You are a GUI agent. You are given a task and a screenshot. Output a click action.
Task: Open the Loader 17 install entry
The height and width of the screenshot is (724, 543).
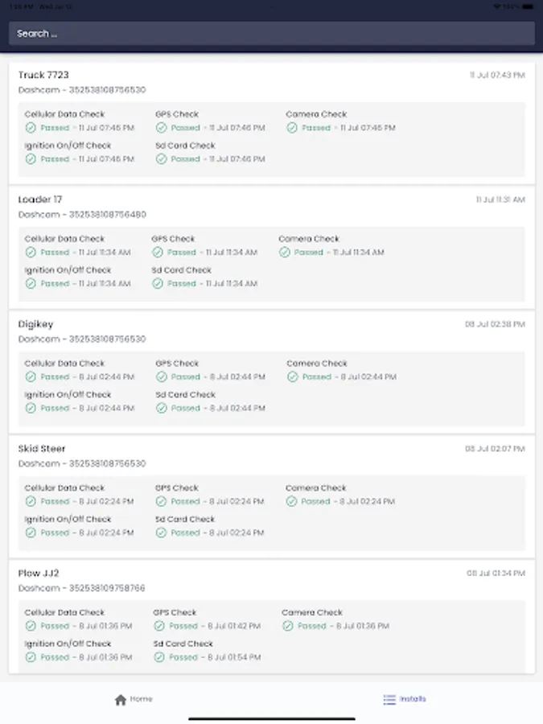40,200
